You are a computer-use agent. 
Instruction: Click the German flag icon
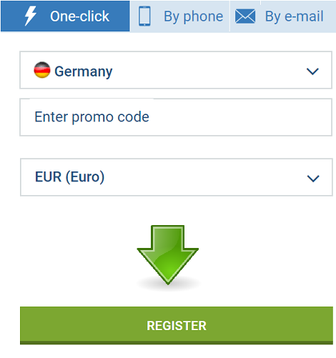(42, 70)
